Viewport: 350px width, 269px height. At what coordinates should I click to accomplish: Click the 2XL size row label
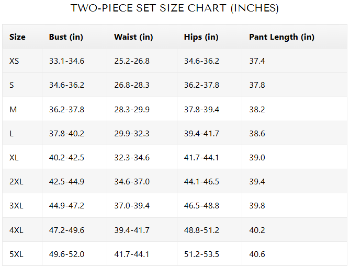click(16, 182)
